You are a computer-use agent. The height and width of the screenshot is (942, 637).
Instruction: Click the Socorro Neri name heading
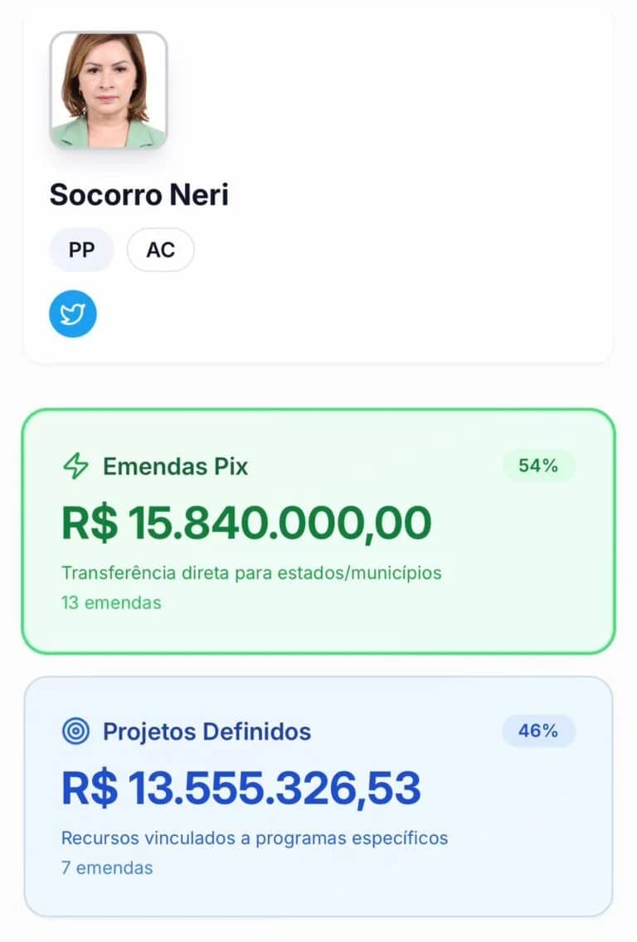point(139,195)
